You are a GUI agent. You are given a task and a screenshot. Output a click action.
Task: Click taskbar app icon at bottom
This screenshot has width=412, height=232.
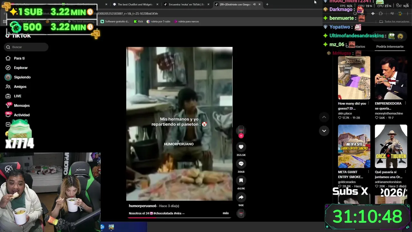[x=111, y=227]
